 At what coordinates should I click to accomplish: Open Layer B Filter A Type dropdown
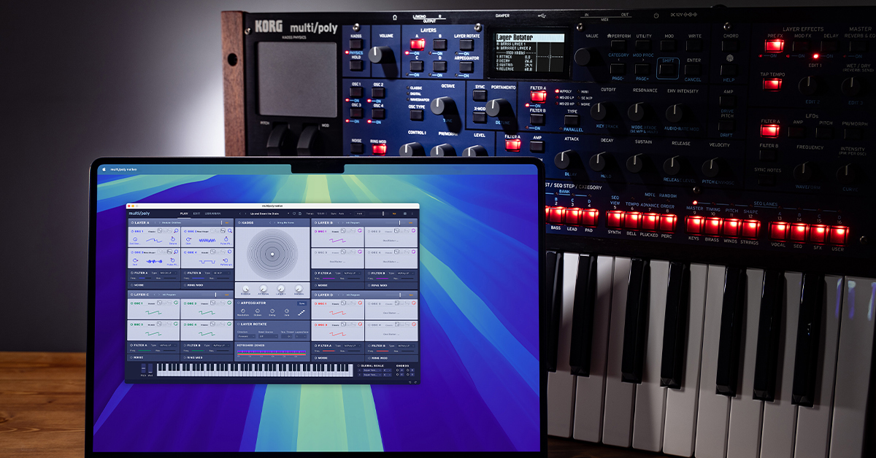coord(351,273)
